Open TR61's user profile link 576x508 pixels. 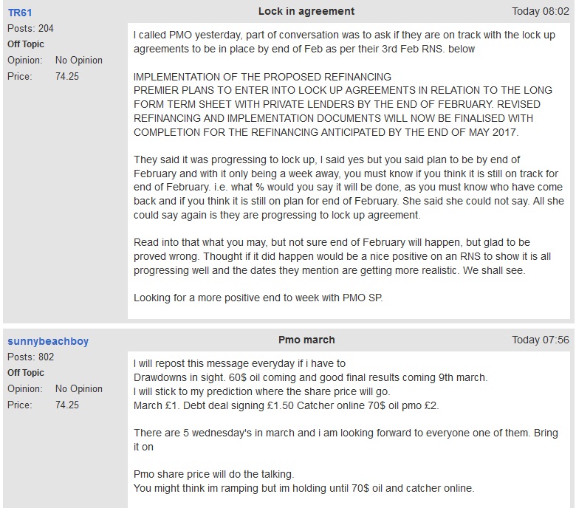(18, 13)
